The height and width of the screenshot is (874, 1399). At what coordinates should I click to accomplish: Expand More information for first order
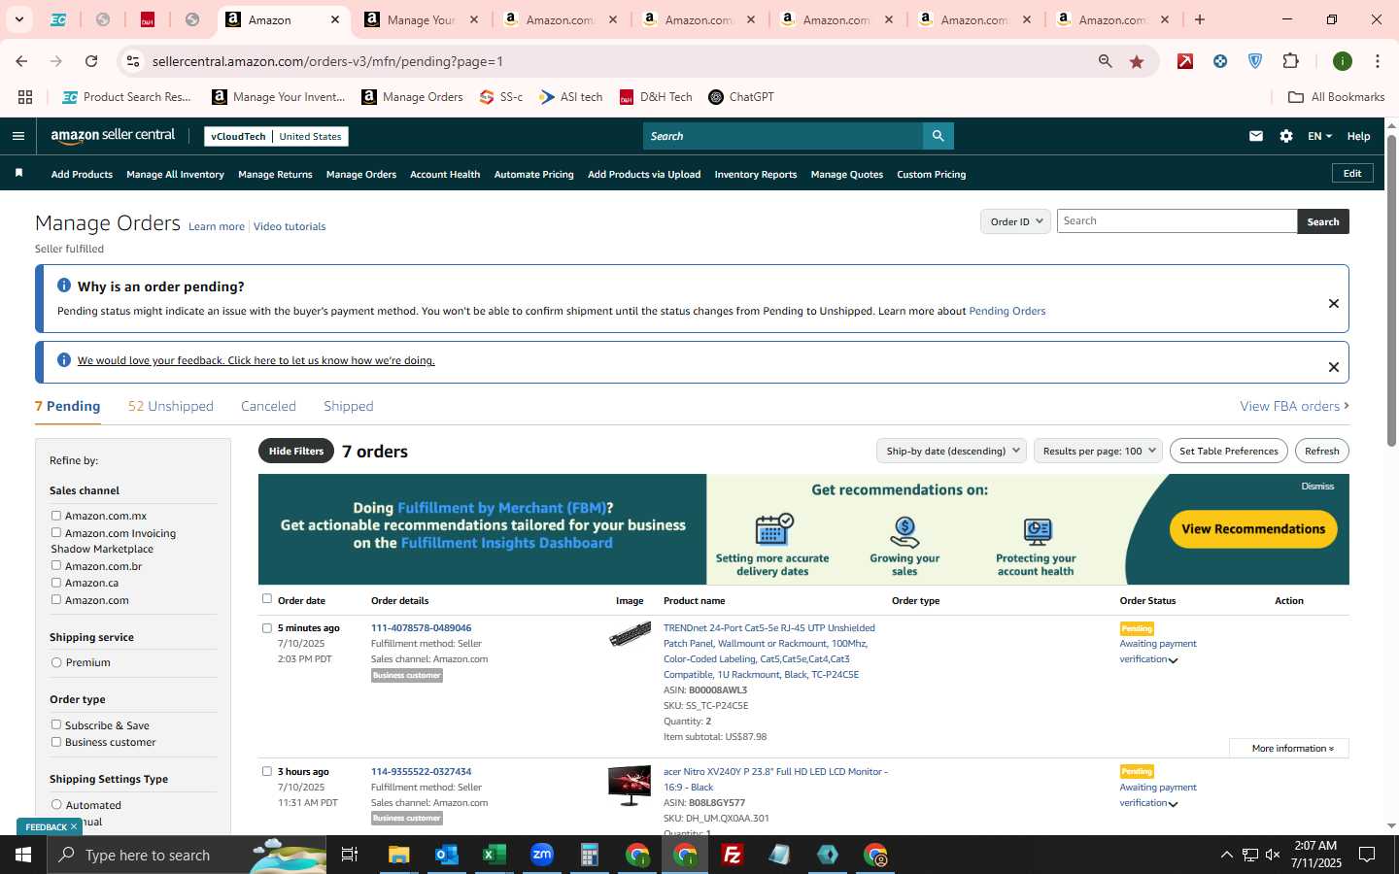pos(1288,749)
